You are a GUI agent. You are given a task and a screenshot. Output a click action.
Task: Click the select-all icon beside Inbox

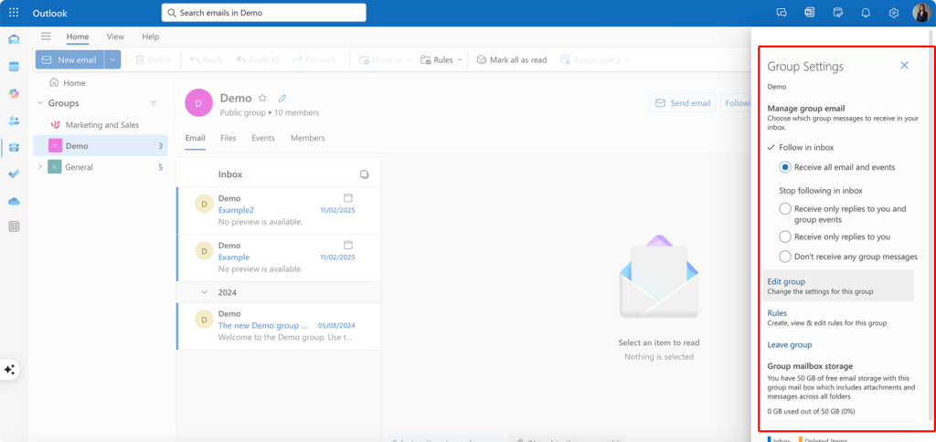click(x=364, y=174)
